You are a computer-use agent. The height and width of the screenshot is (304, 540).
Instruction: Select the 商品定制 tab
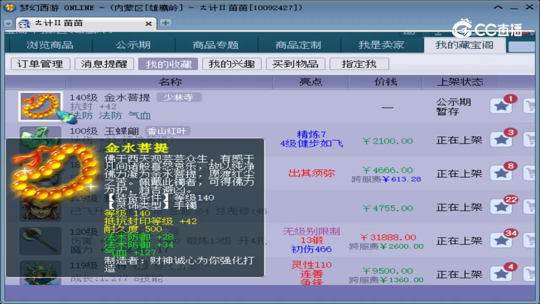[298, 45]
